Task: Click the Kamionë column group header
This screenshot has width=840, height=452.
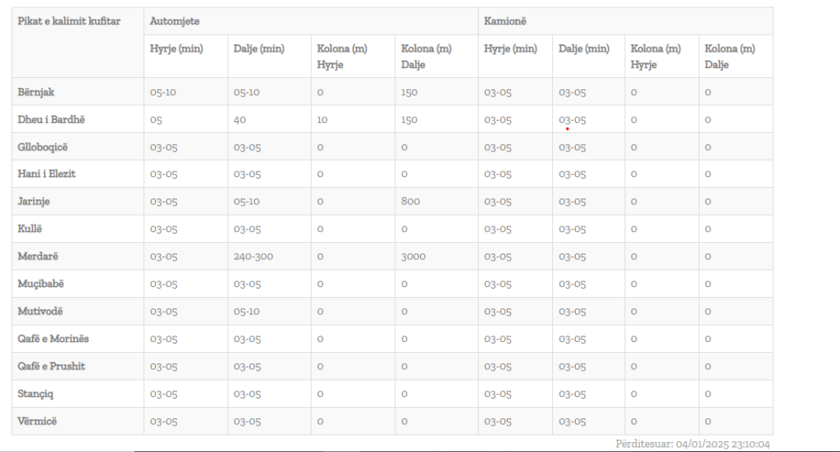Action: pyautogui.click(x=504, y=21)
